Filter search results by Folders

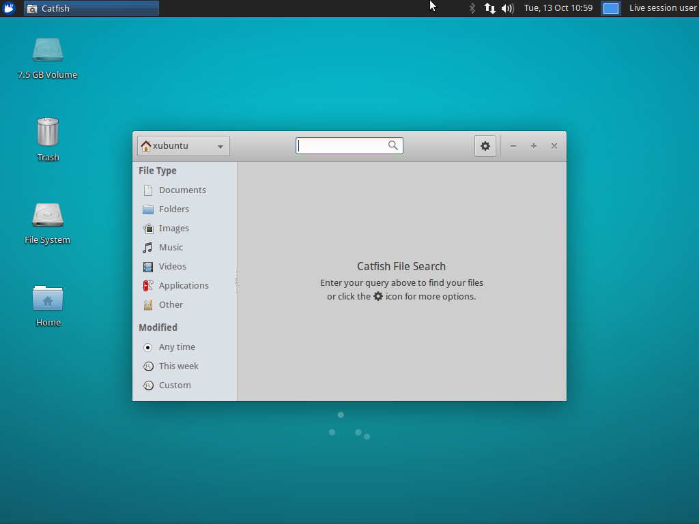[x=173, y=209]
